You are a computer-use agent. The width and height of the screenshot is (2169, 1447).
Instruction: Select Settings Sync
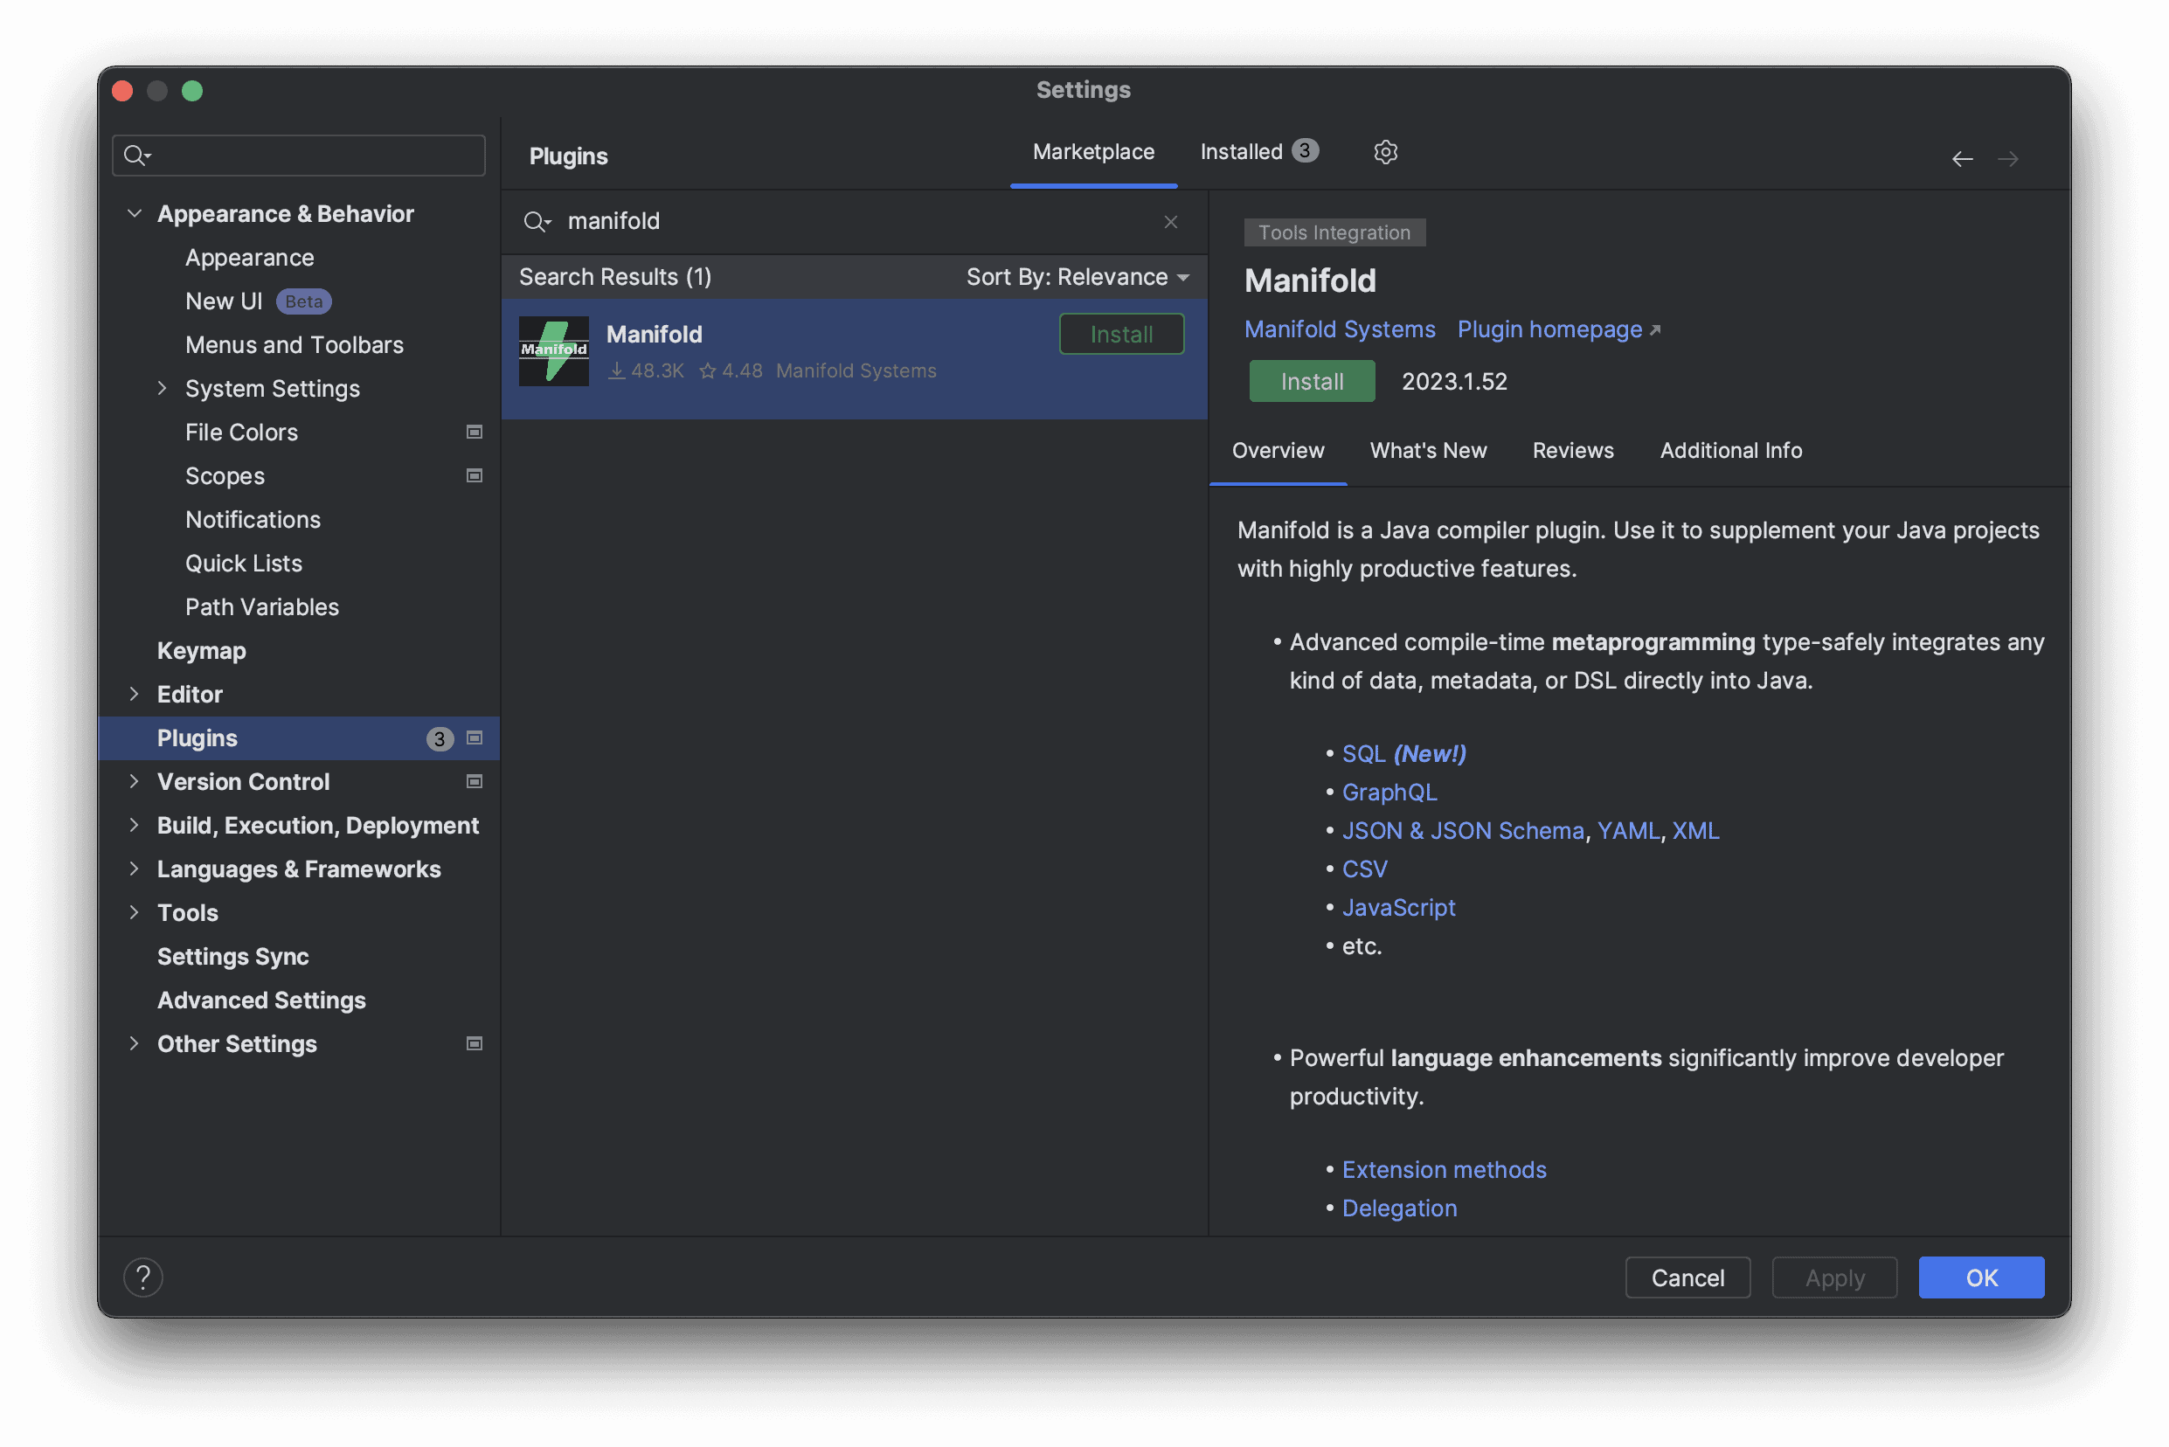pos(232,956)
